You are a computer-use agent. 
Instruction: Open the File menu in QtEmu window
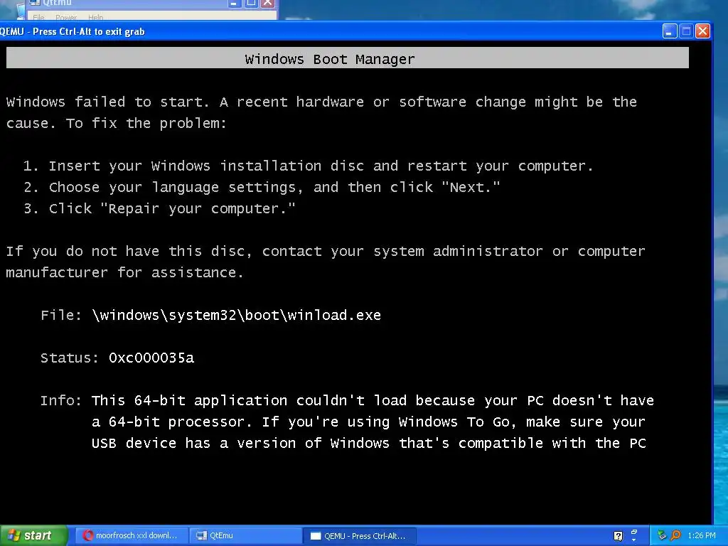click(x=38, y=17)
